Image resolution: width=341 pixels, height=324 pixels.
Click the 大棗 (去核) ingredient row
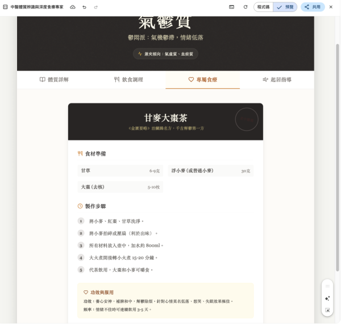coord(120,187)
